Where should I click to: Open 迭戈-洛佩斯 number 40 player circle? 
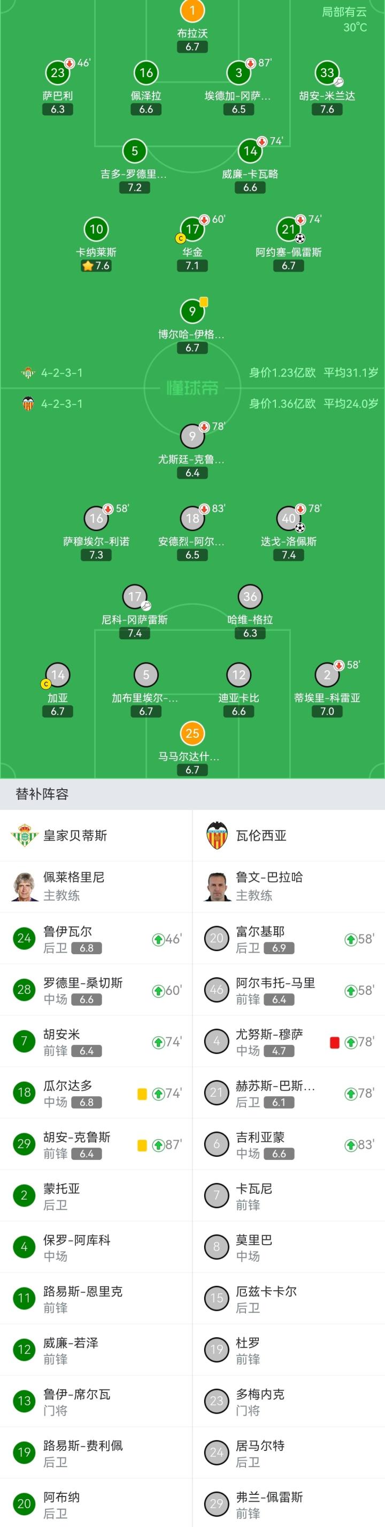coord(288,519)
